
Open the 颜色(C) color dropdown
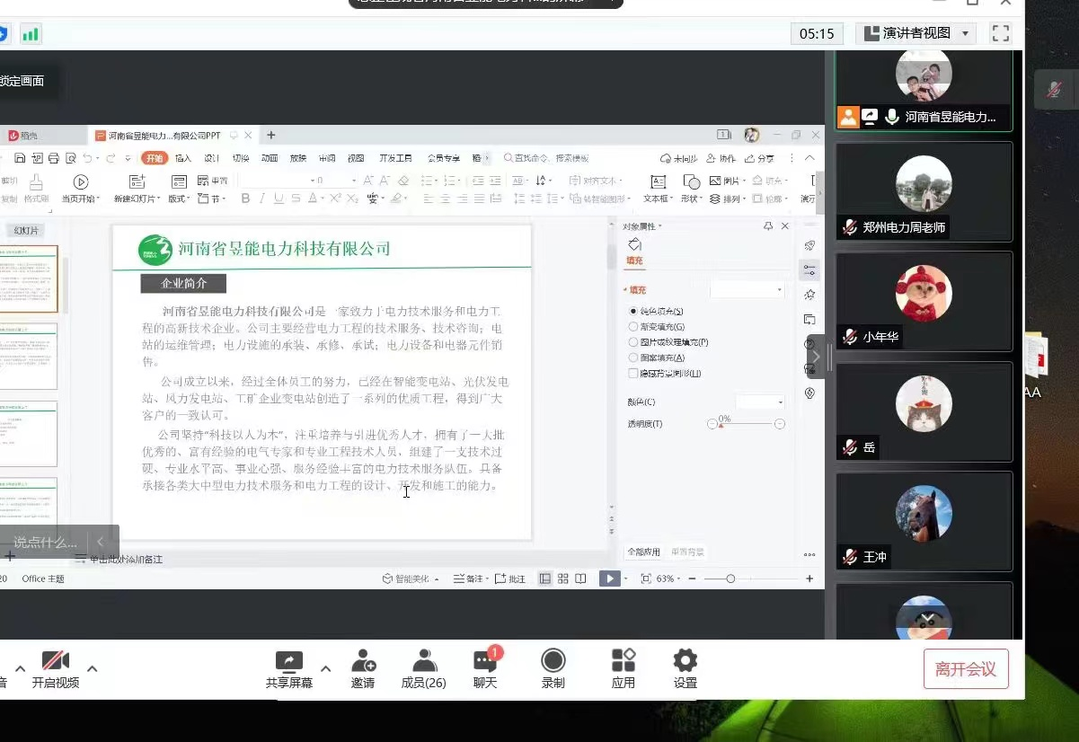click(760, 402)
